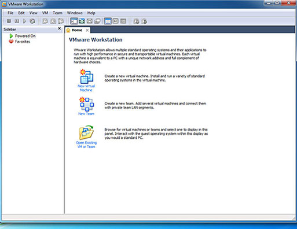The image size is (297, 229).
Task: Open the File menu
Action: coord(10,13)
